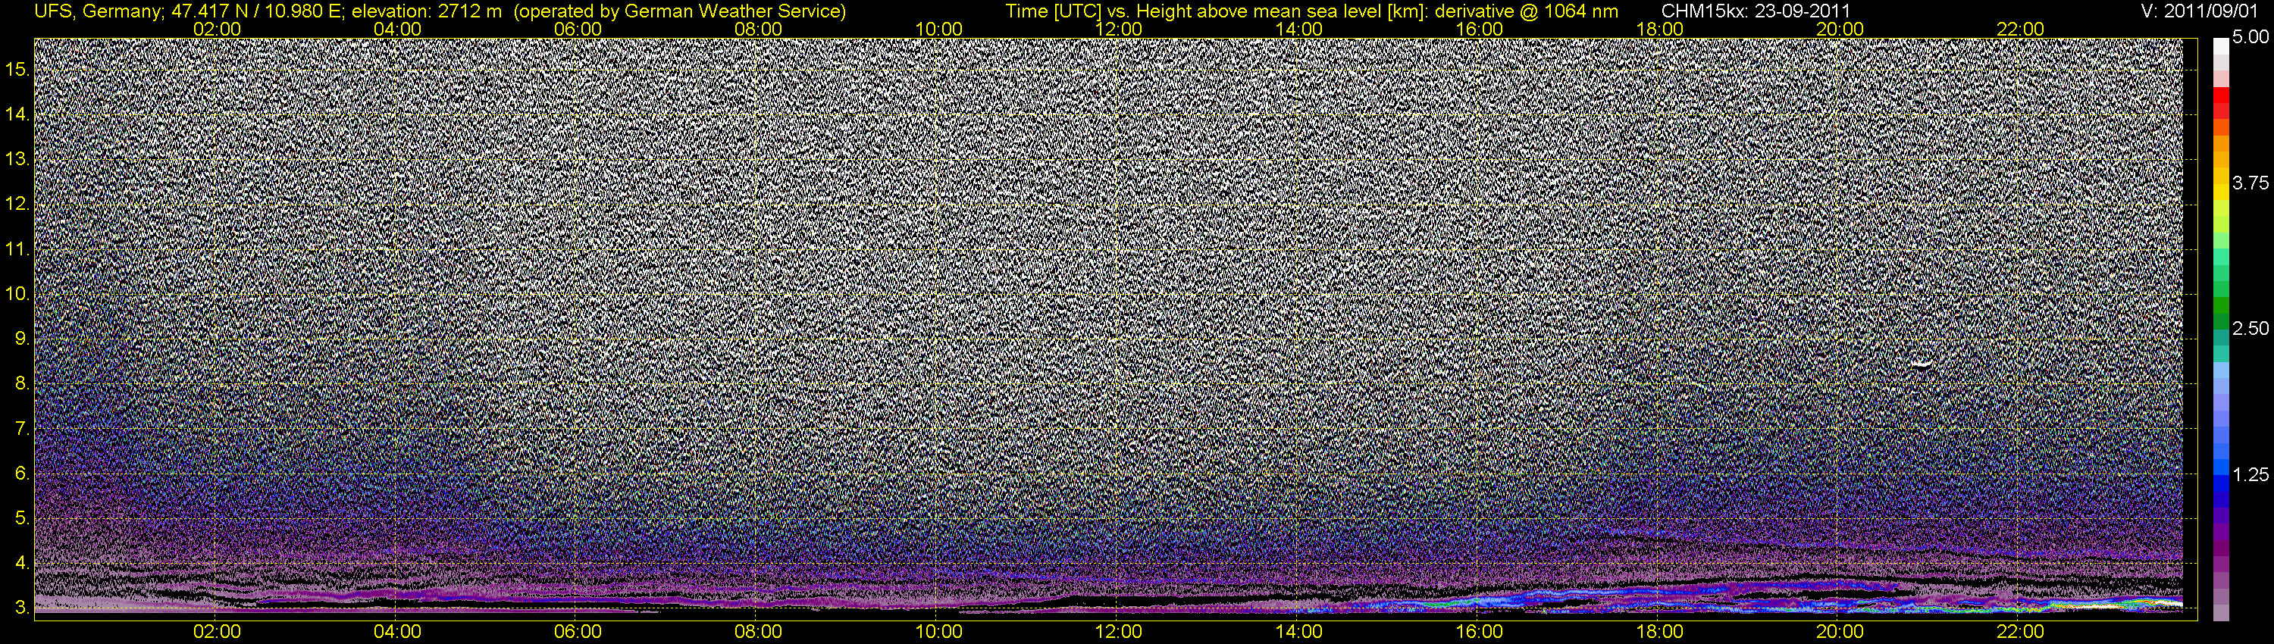Click the 02:00 label on lower time axis
The width and height of the screenshot is (2274, 644).
tap(217, 632)
